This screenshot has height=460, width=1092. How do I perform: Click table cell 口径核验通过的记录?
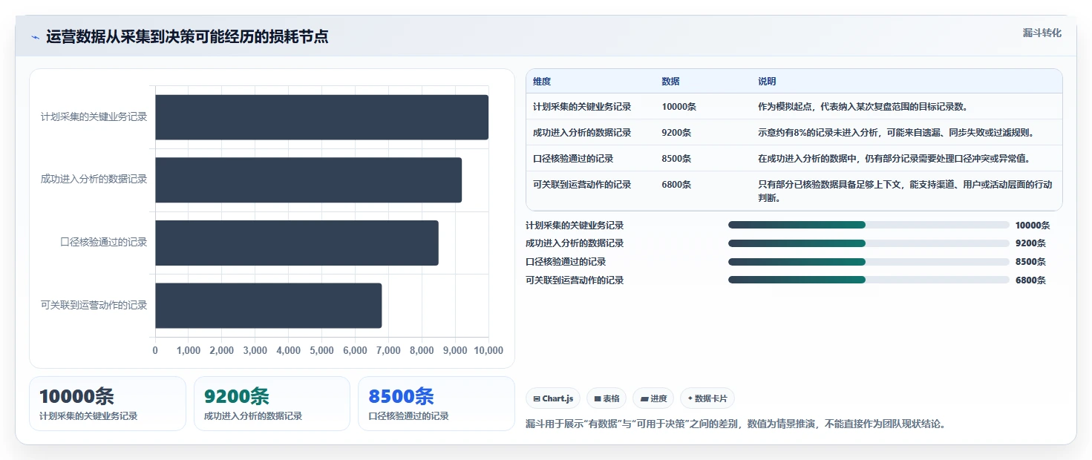[573, 159]
